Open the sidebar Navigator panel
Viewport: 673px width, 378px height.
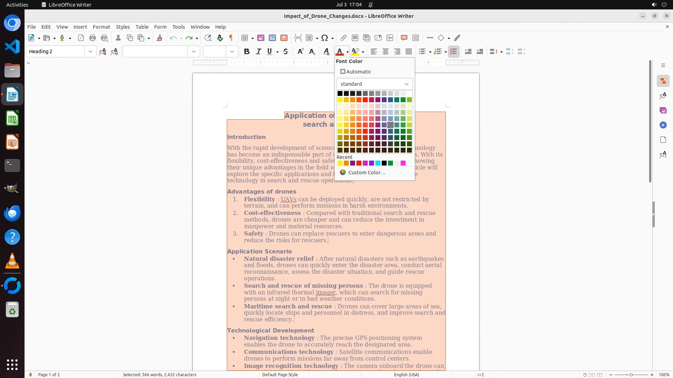click(663, 125)
